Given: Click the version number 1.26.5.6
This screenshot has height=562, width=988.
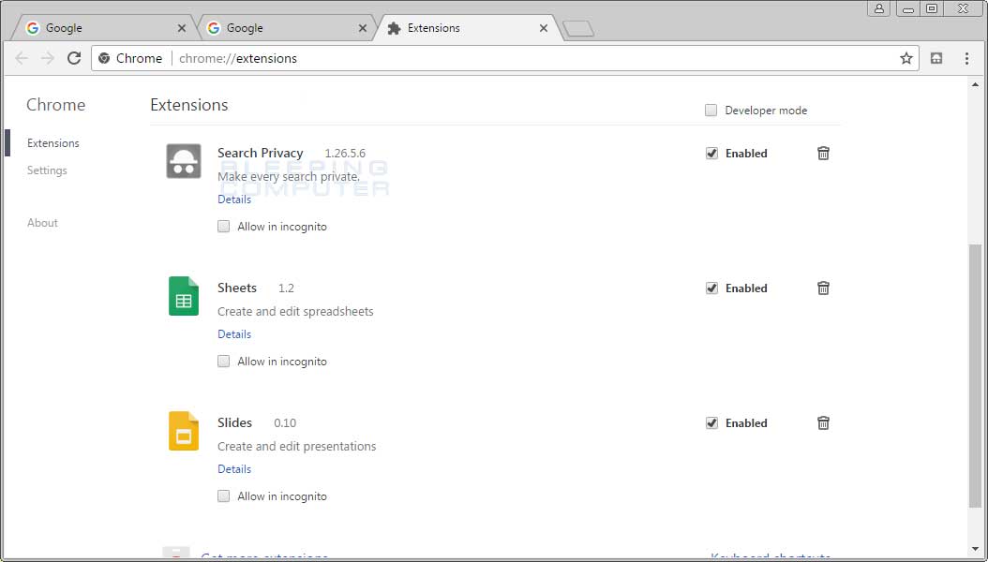Looking at the screenshot, I should (x=345, y=154).
